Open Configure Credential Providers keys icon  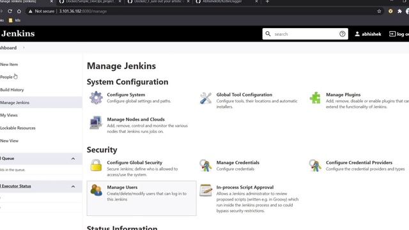pos(315,165)
